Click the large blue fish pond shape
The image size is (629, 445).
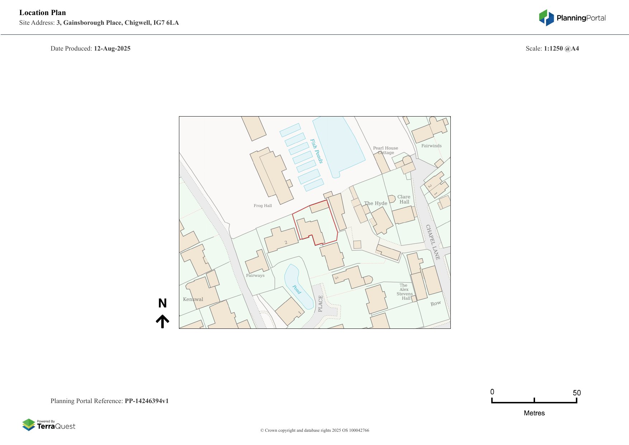(x=339, y=145)
